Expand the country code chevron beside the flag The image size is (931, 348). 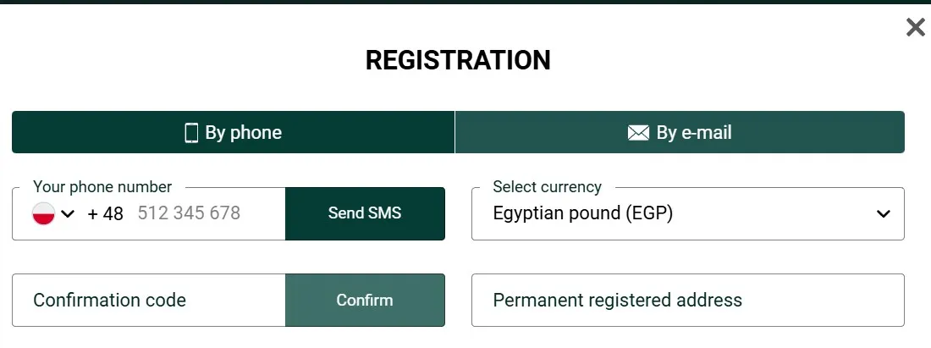click(69, 213)
